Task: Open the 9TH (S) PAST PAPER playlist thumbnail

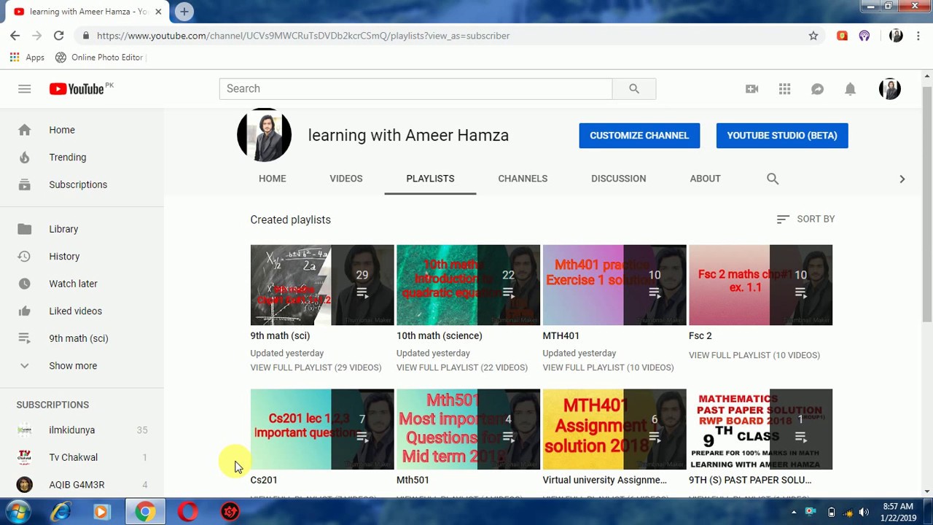Action: [760, 429]
